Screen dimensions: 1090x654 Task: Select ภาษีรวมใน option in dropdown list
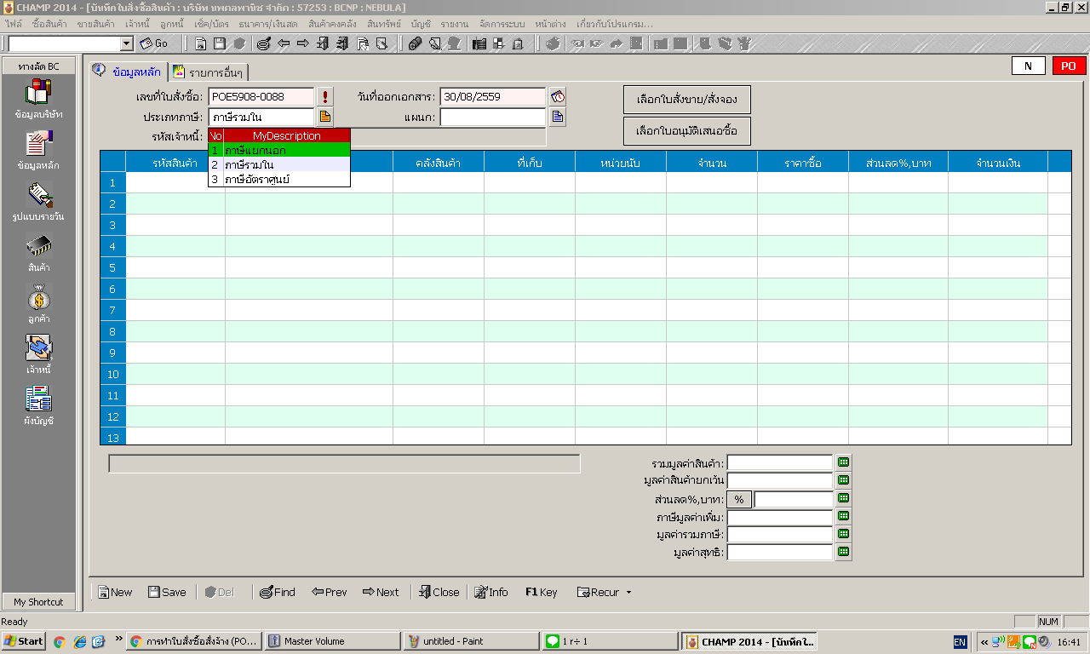279,164
